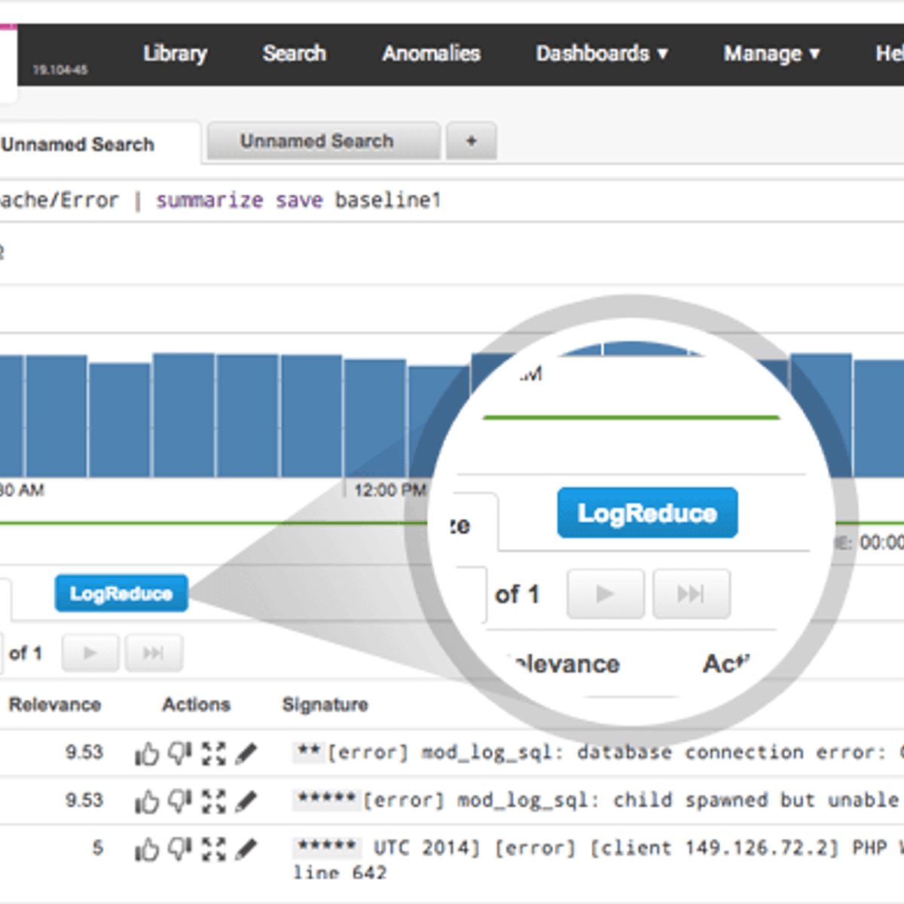Expand the relevance 5 row with the split icon
Image resolution: width=904 pixels, height=904 pixels.
click(x=213, y=850)
